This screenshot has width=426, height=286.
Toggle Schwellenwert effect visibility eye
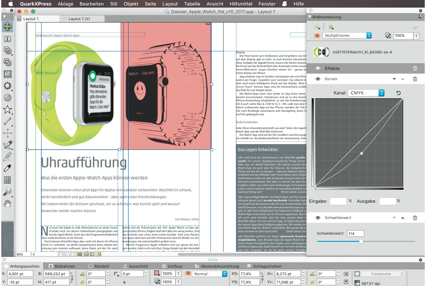318,218
